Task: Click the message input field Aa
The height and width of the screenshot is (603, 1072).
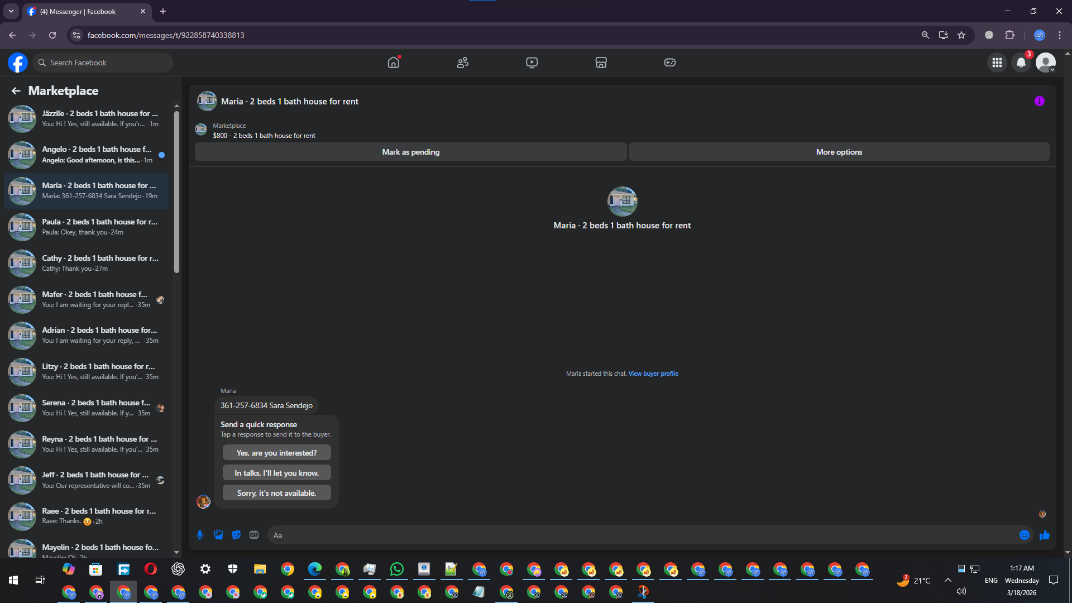Action: coord(642,535)
